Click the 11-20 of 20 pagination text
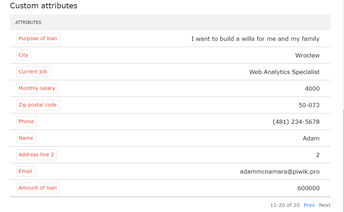Screen dimensions: 344x212 coord(285,205)
